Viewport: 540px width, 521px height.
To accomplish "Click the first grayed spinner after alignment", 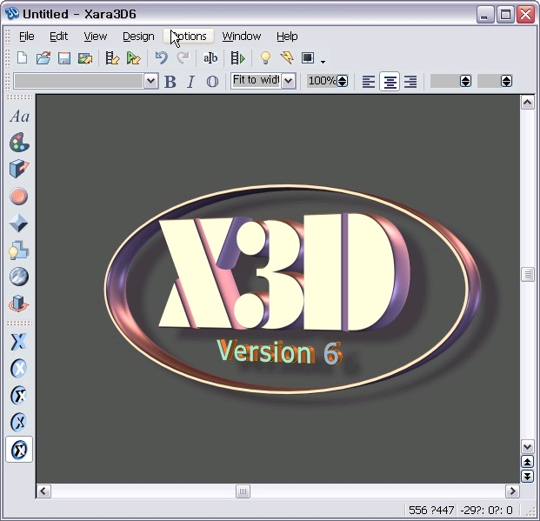I will click(465, 81).
